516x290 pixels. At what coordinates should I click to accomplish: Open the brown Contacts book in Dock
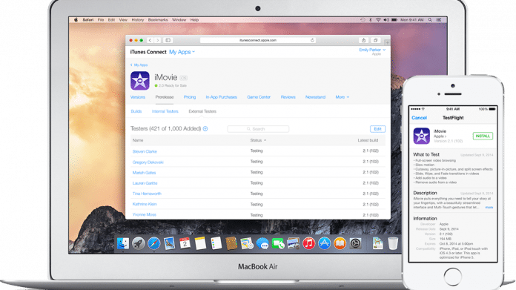click(x=231, y=243)
